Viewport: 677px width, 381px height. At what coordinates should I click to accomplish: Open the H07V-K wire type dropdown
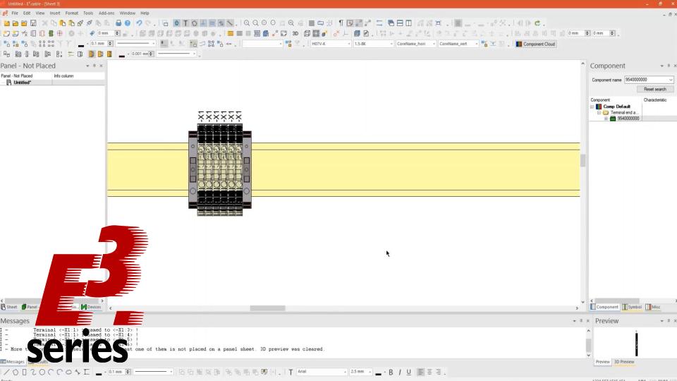349,44
